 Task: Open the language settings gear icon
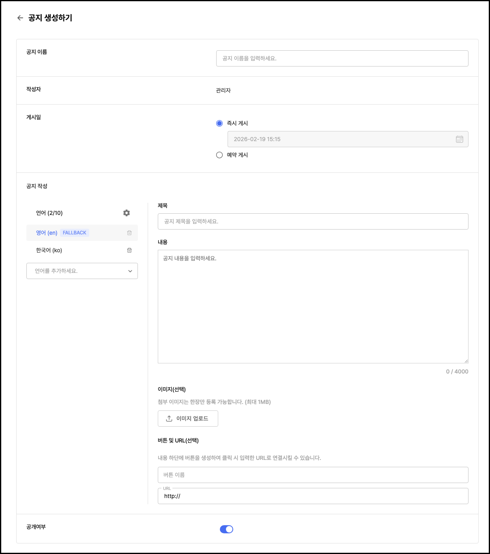[x=127, y=213]
